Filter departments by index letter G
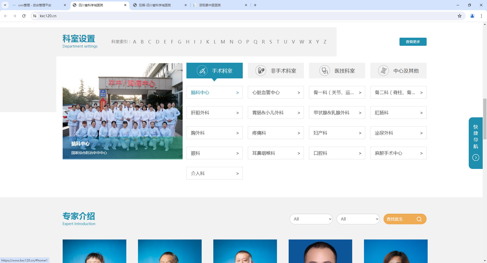Screen dimensions: 487x263 point(180,42)
